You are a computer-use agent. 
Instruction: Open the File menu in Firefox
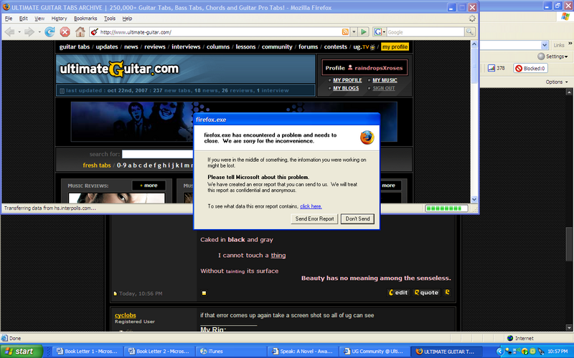[9, 19]
